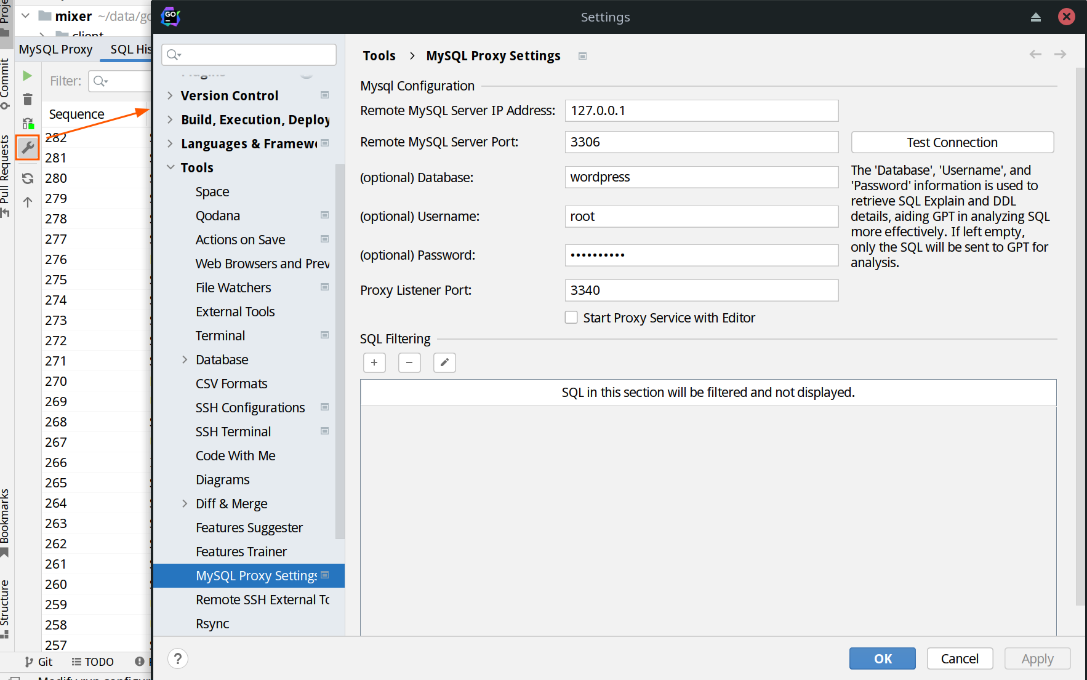Screen dimensions: 1087x680
Task: Click the project-level icon beside File Watchers
Action: point(324,287)
